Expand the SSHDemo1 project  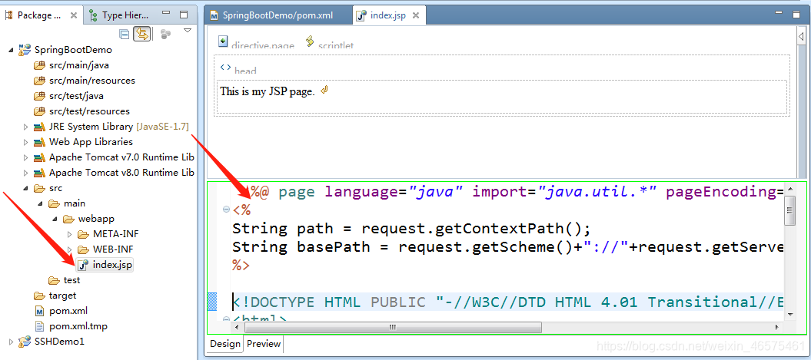coord(12,342)
